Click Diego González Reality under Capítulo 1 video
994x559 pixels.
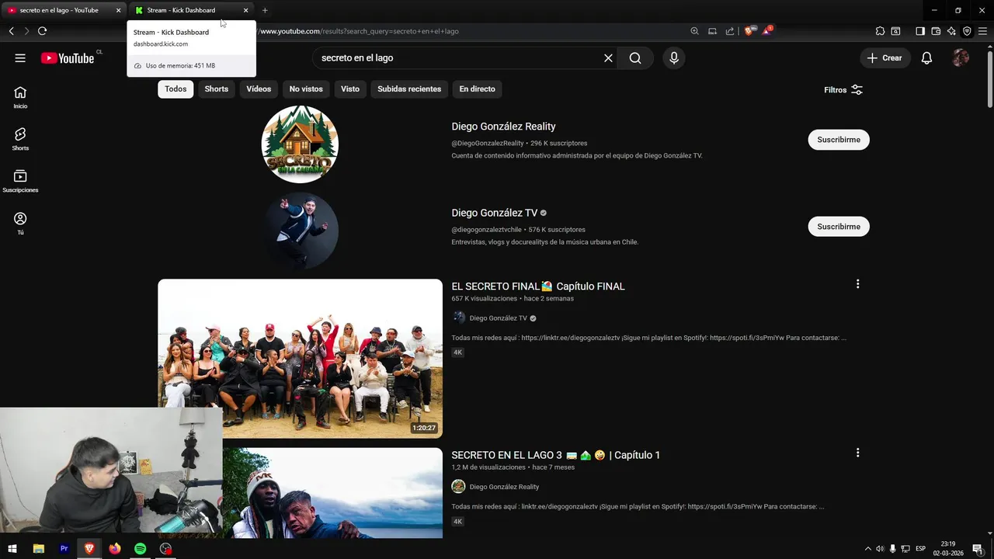[504, 487]
